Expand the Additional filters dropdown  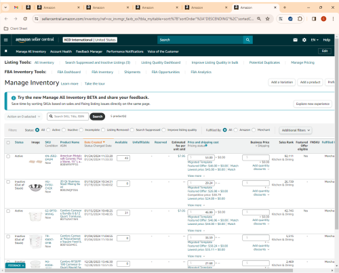296,130
